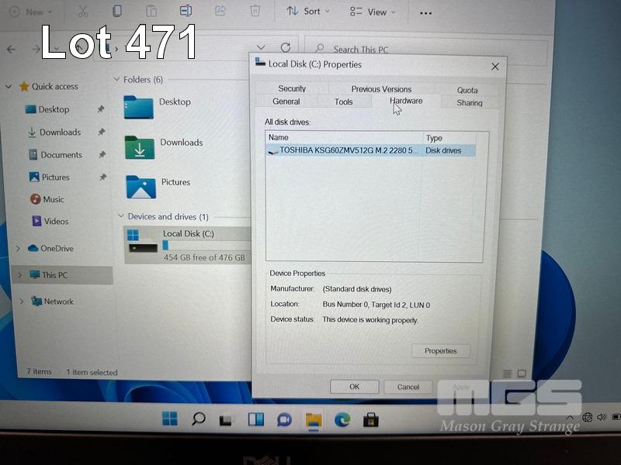The width and height of the screenshot is (621, 465).
Task: Click the Cut scissors icon in toolbar
Action: point(82,11)
